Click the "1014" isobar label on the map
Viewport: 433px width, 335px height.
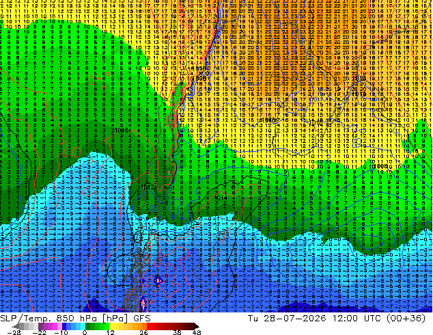pyautogui.click(x=221, y=198)
